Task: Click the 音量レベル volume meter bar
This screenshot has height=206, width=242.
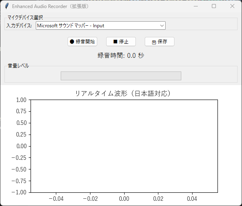Action: 121,76
